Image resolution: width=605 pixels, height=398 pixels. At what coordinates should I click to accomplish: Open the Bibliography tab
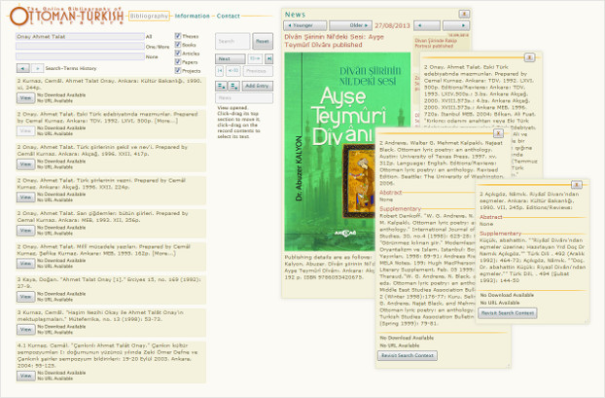pyautogui.click(x=149, y=16)
